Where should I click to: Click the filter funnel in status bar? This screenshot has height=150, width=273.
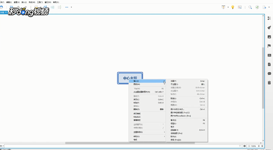240,146
